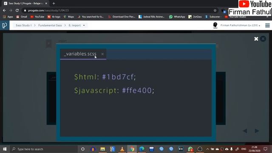Click the $javascript: #ffe400 line
Screen dimensions: 272x153
click(x=114, y=91)
